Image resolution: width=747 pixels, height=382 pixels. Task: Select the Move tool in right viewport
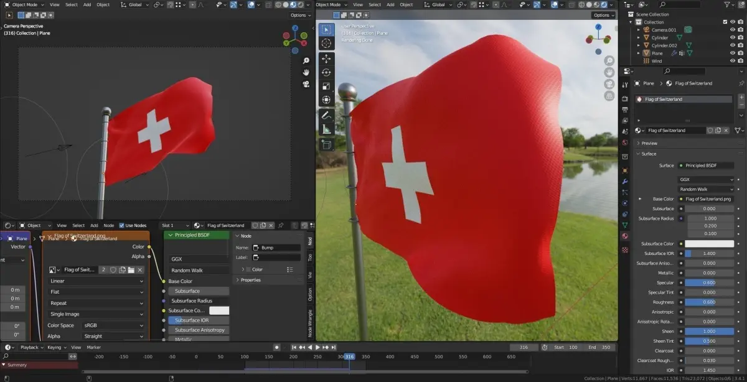[x=326, y=58]
